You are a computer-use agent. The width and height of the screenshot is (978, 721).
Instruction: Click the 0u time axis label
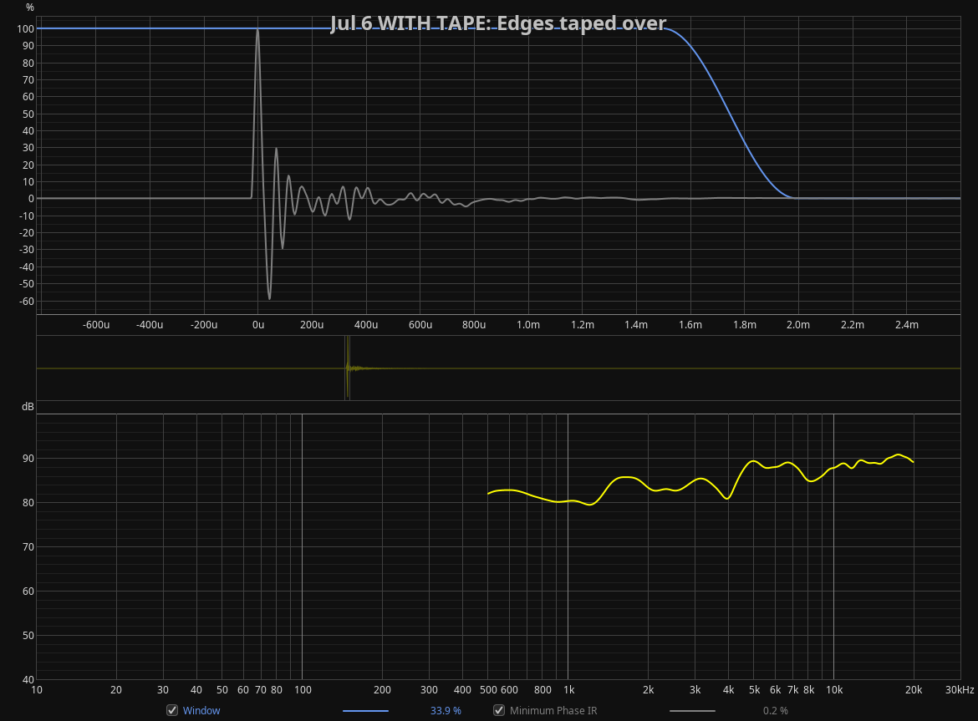(x=257, y=325)
